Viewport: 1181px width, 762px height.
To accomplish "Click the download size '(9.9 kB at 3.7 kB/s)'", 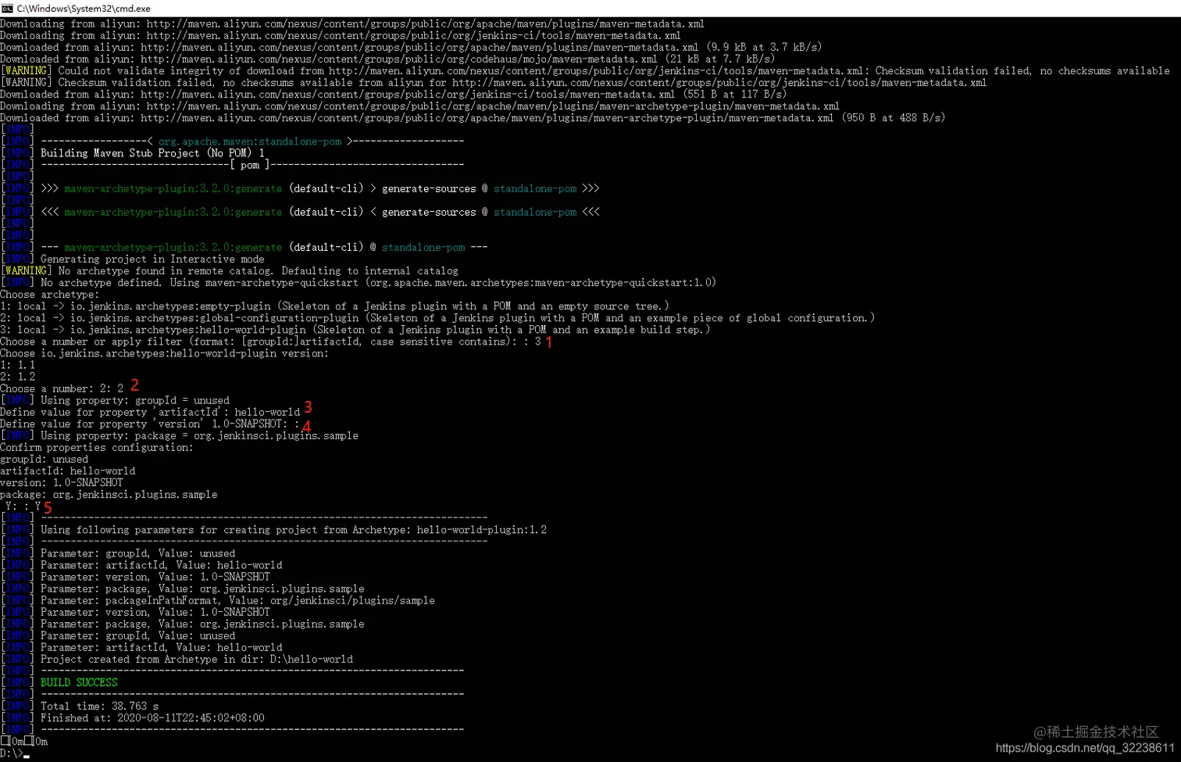I will click(x=764, y=47).
